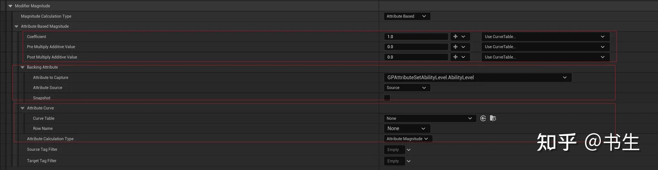Image resolution: width=658 pixels, height=170 pixels.
Task: Change Attribute Source dropdown value
Action: point(406,88)
